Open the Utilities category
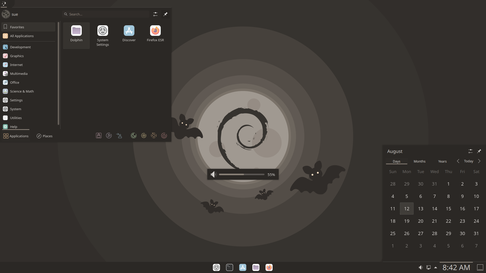The width and height of the screenshot is (486, 273). [28, 118]
